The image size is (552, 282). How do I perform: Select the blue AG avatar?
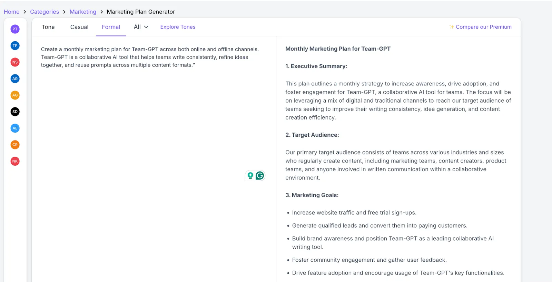click(x=15, y=79)
